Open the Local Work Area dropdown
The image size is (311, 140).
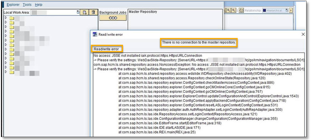coord(78,12)
